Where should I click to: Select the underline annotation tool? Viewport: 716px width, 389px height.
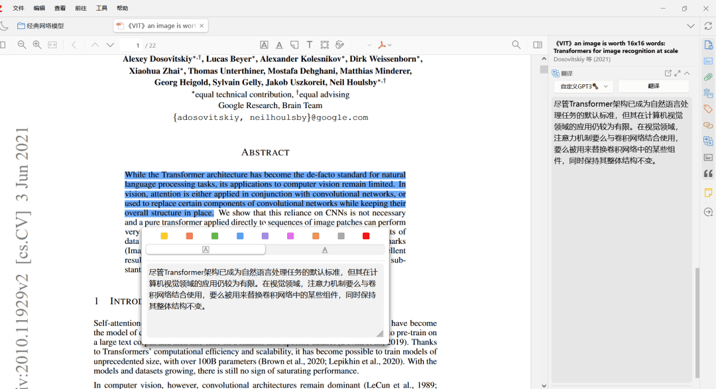click(279, 44)
